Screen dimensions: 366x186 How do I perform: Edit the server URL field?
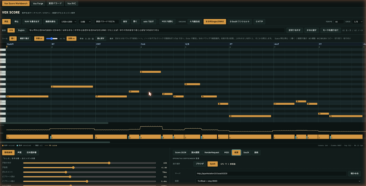[271, 174]
